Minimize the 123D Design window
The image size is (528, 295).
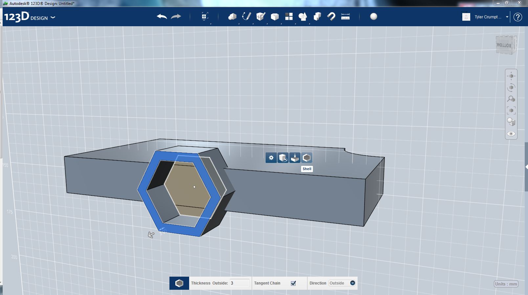pyautogui.click(x=498, y=3)
